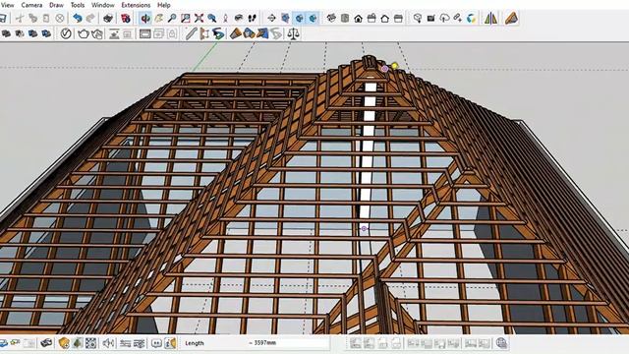This screenshot has height=354, width=629.
Task: Click the green mirror triangles icon
Action: [x=490, y=18]
